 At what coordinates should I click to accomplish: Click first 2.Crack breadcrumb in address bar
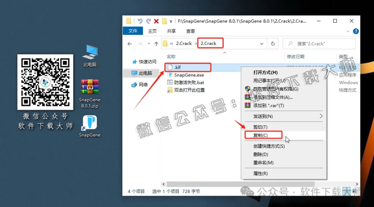[184, 44]
